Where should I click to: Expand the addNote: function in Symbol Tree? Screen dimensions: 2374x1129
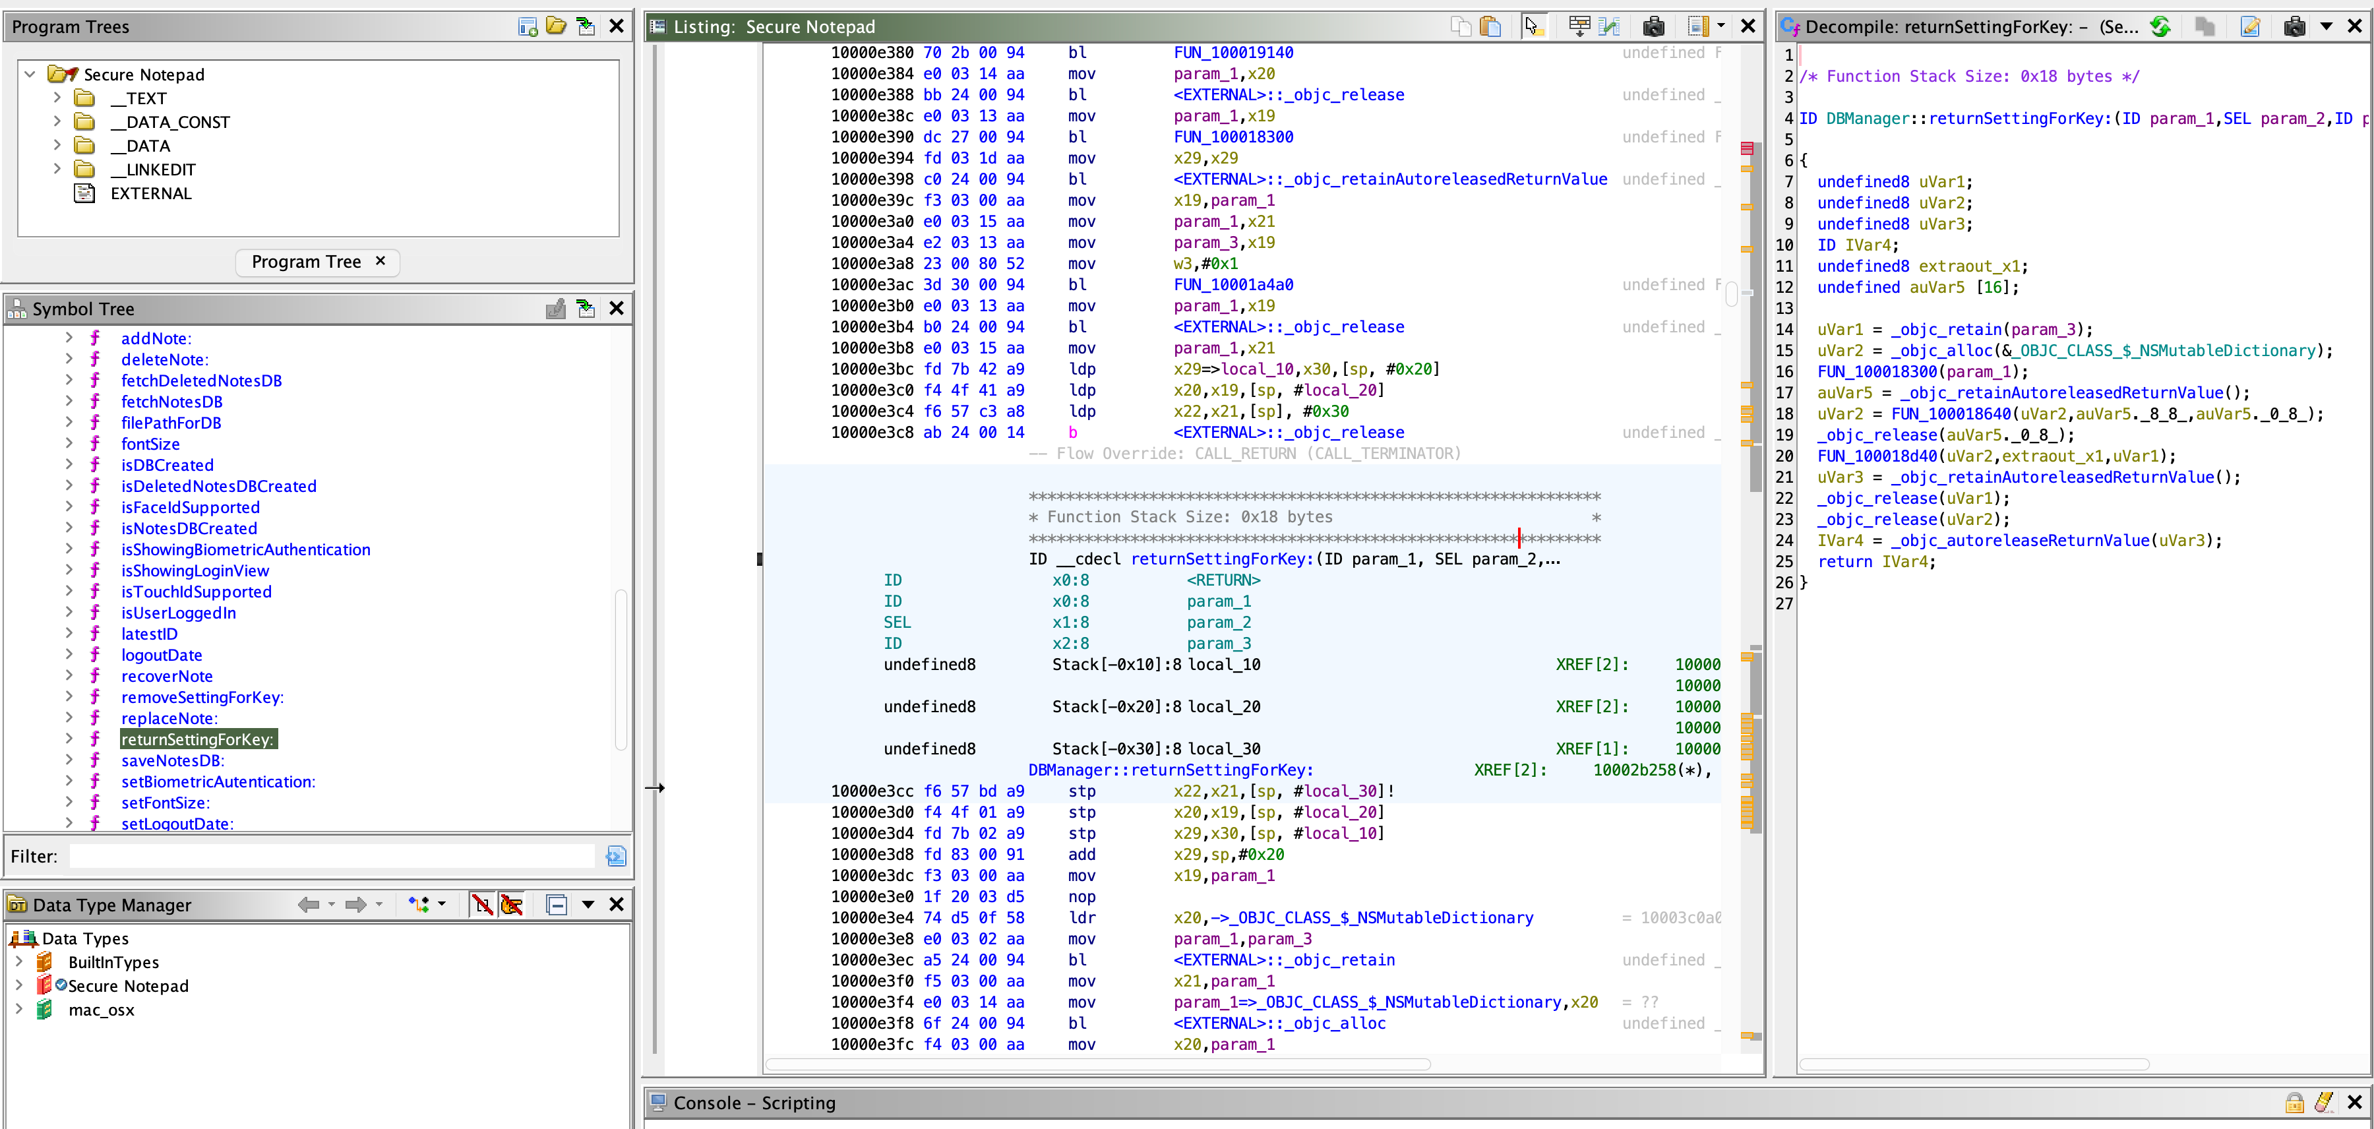pos(69,338)
